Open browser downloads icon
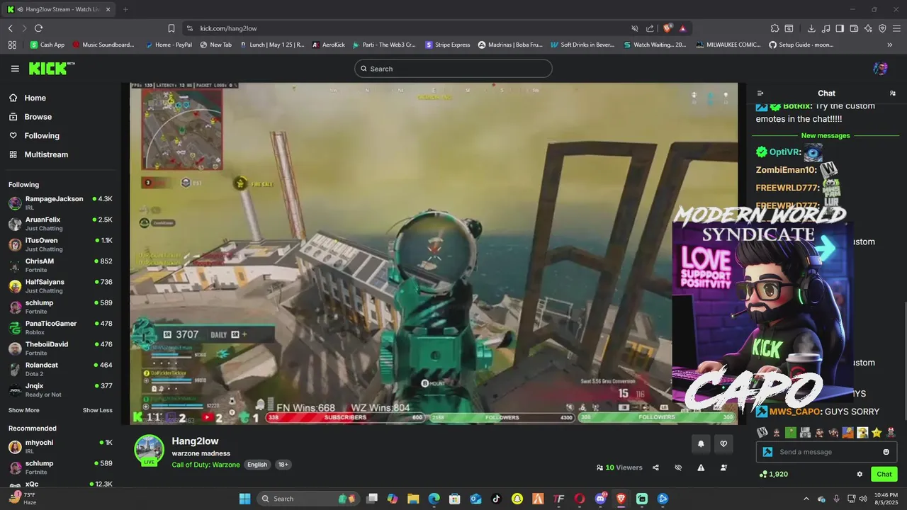Image resolution: width=907 pixels, height=510 pixels. coord(811,28)
